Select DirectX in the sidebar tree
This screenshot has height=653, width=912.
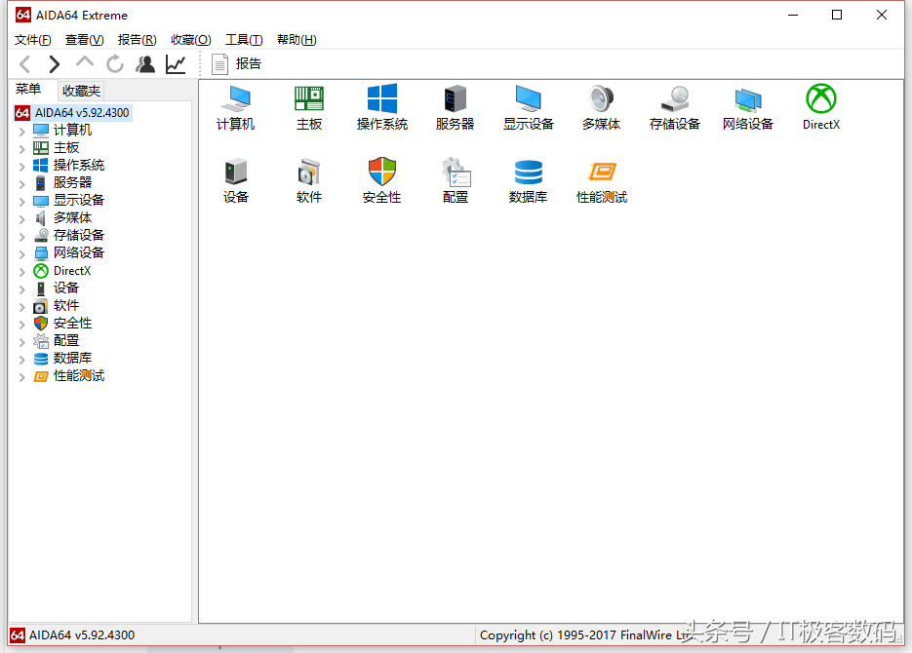click(x=62, y=271)
